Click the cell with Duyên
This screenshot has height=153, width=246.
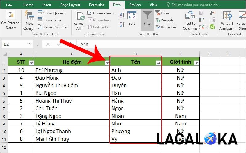[136, 85]
